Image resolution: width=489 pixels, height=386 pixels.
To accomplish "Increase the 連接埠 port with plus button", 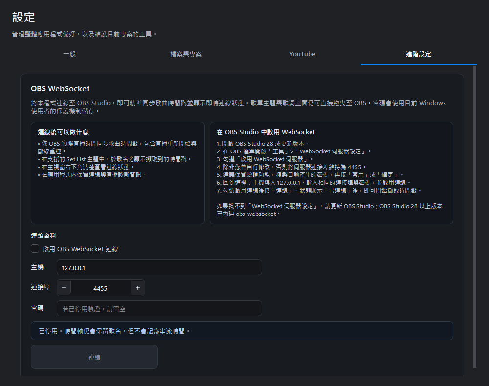I will point(137,288).
